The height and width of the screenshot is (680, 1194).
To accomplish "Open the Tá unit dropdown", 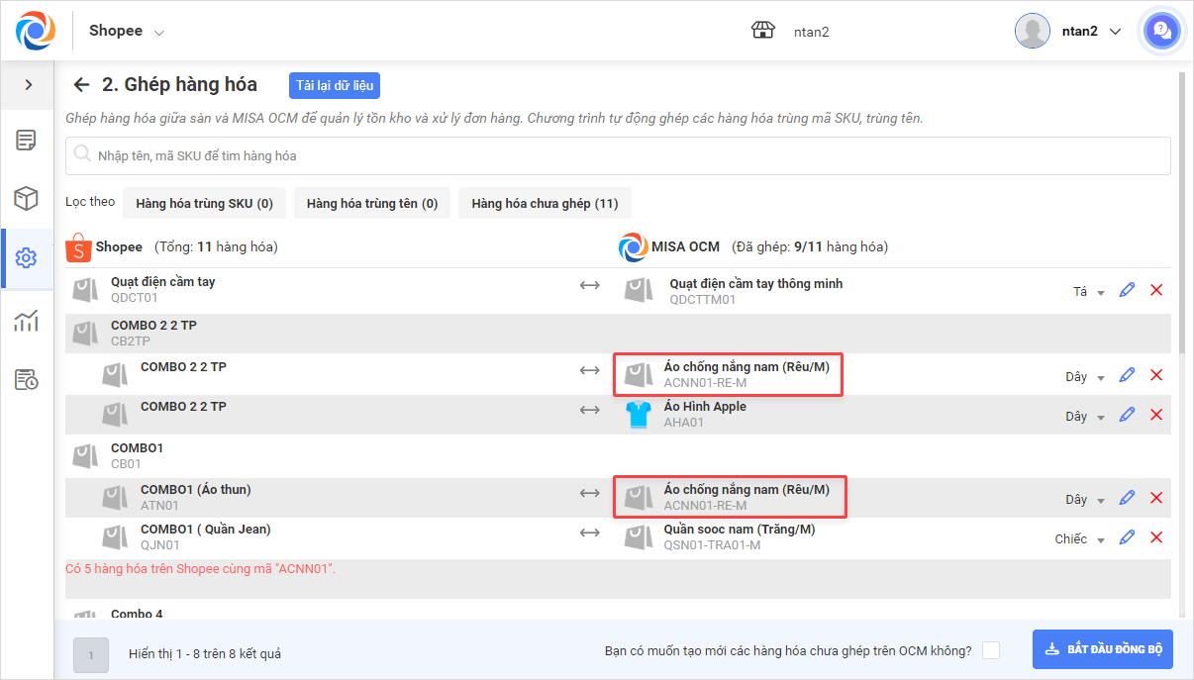I will point(1089,292).
